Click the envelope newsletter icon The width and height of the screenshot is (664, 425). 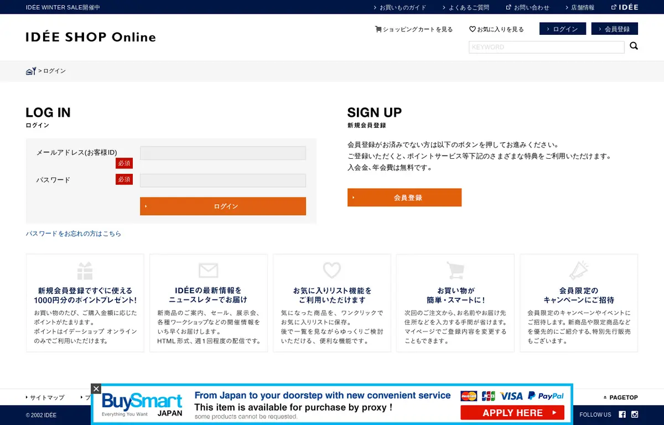tap(208, 271)
